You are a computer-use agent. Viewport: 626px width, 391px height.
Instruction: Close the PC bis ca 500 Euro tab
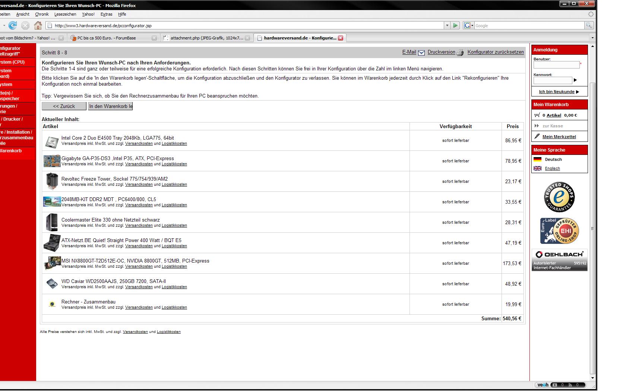click(154, 38)
